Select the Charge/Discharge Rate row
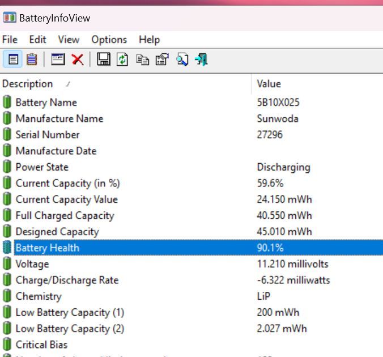 [67, 280]
